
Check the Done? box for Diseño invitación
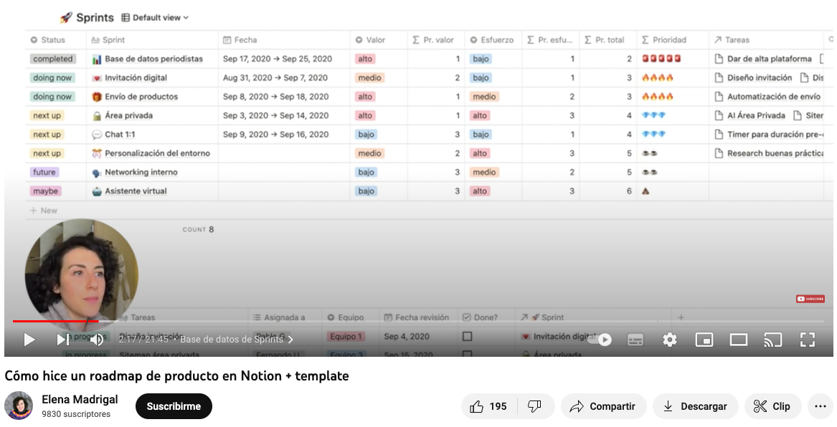pos(467,337)
